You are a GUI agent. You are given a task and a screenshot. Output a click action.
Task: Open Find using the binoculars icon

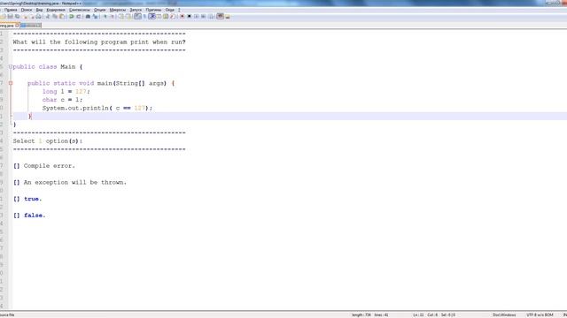88,17
